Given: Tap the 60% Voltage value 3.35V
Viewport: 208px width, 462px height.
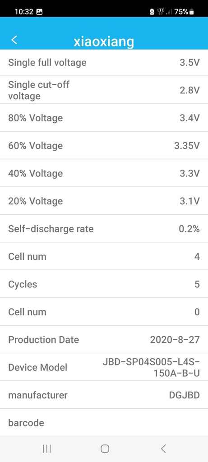Looking at the screenshot, I should pos(187,146).
